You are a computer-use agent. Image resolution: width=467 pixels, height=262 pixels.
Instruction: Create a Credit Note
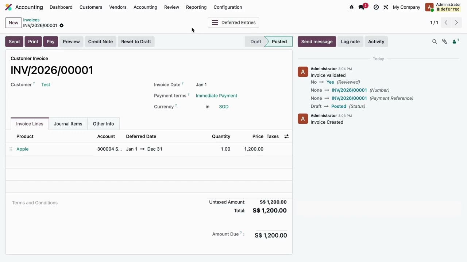[100, 41]
